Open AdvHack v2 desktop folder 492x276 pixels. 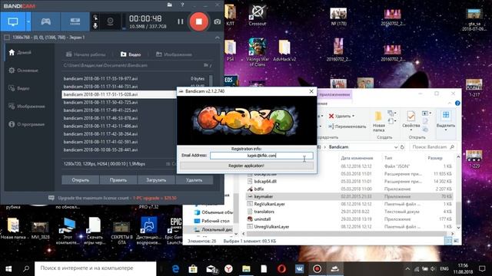[x=284, y=51]
